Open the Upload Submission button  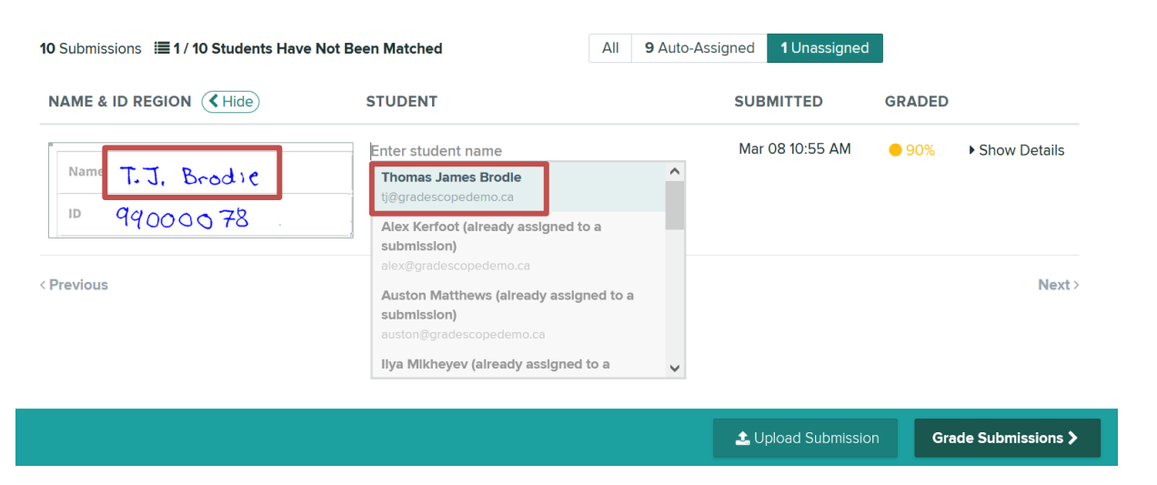pyautogui.click(x=805, y=439)
